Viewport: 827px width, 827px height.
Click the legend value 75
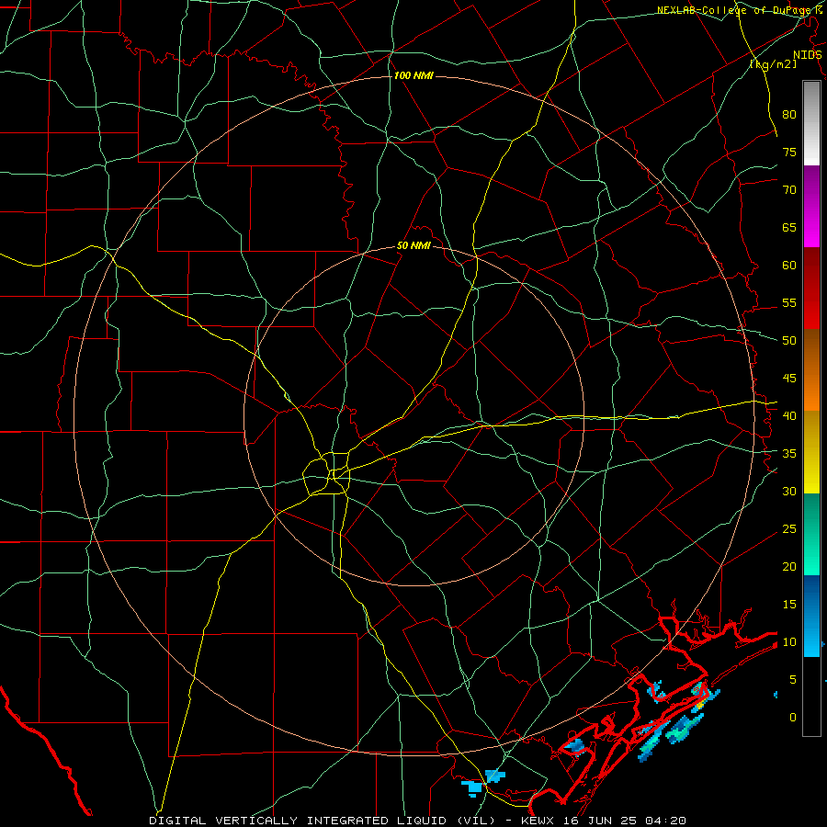pos(789,153)
